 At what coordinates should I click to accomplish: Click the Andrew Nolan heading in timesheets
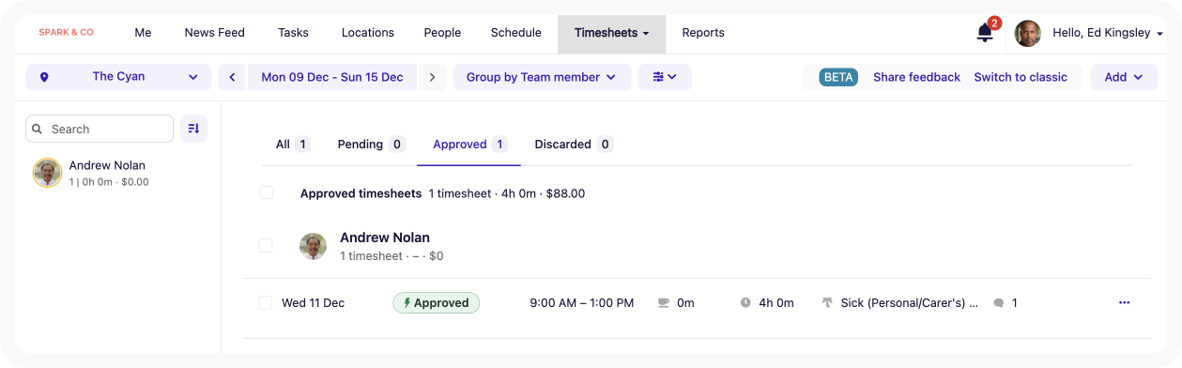point(385,238)
